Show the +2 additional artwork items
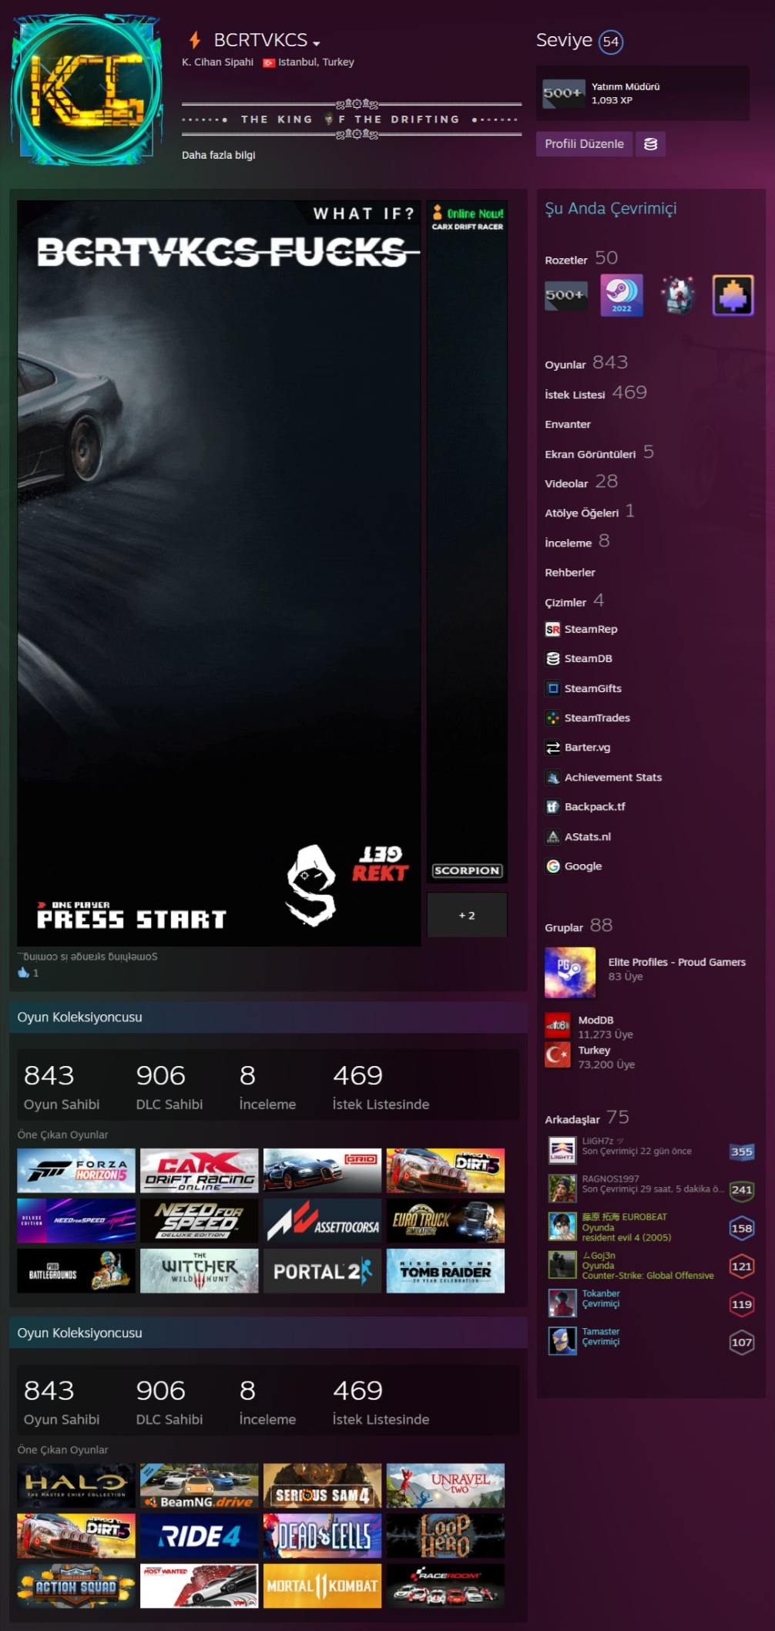 tap(467, 915)
